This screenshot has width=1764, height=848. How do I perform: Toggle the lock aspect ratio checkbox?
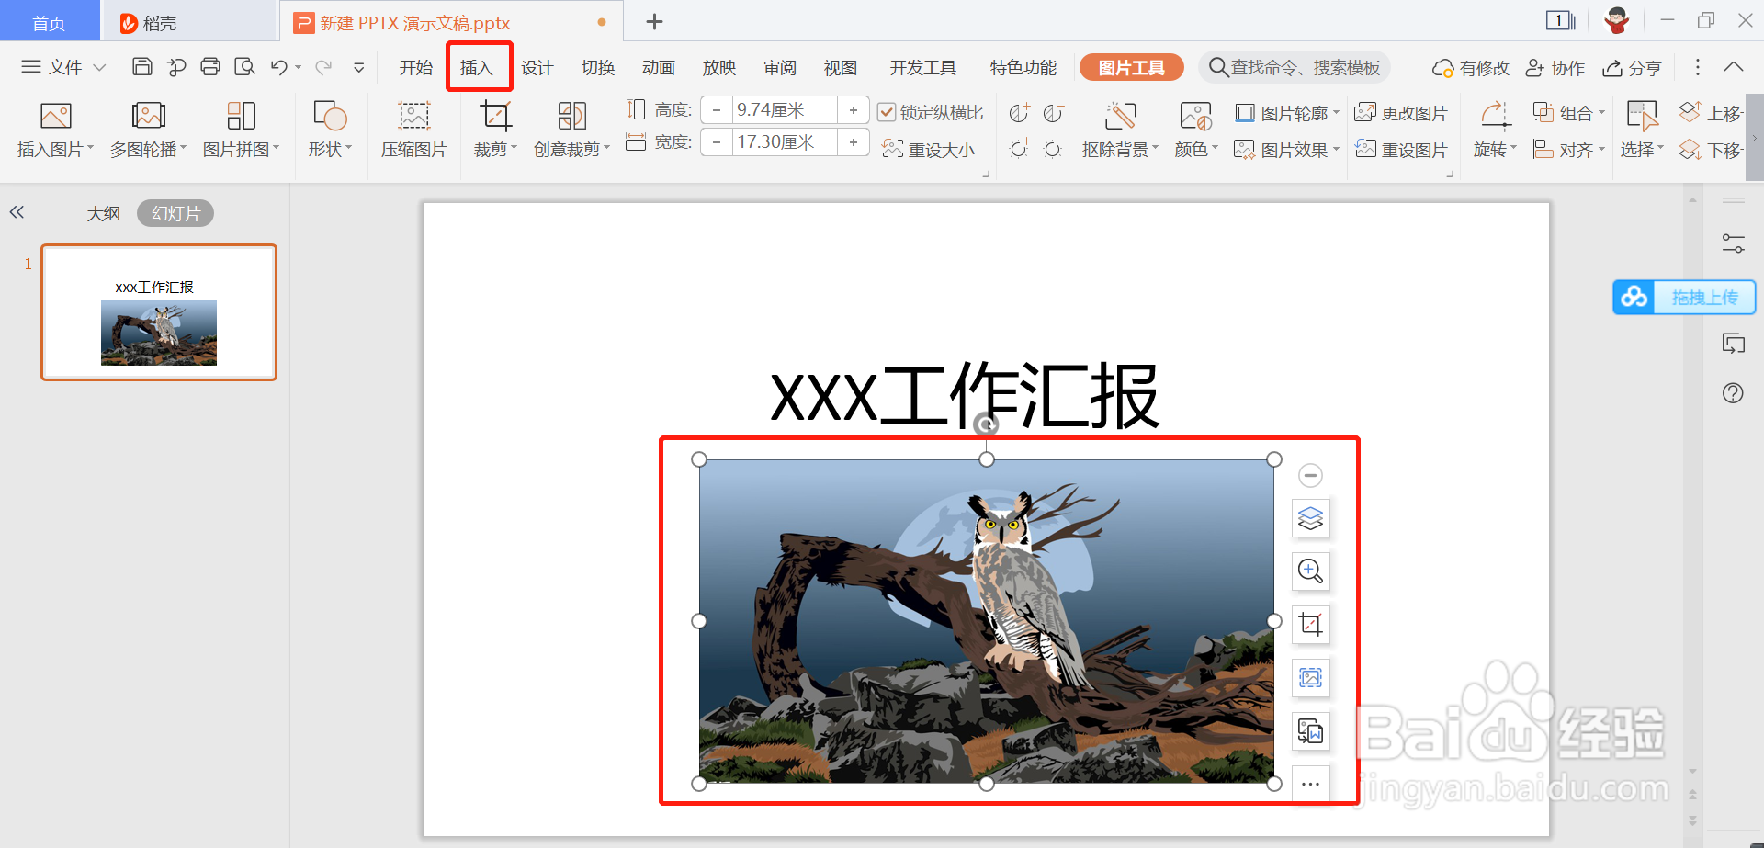887,112
